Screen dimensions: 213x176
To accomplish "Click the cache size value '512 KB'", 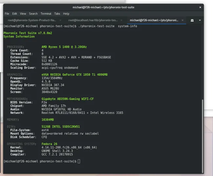I will [47, 61].
